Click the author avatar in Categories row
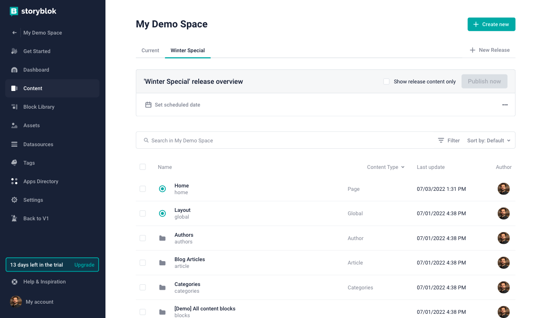Screen dimensions: 545x318 [x=504, y=287]
